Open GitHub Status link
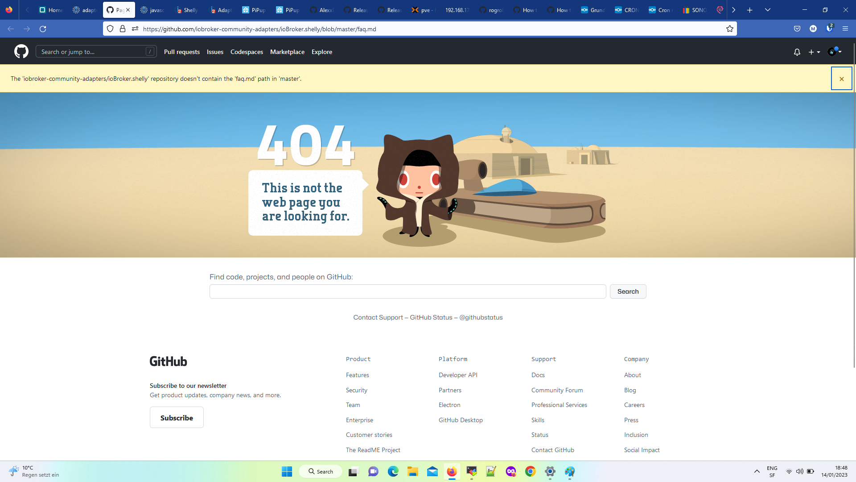Screen dimensions: 856x482 431,317
